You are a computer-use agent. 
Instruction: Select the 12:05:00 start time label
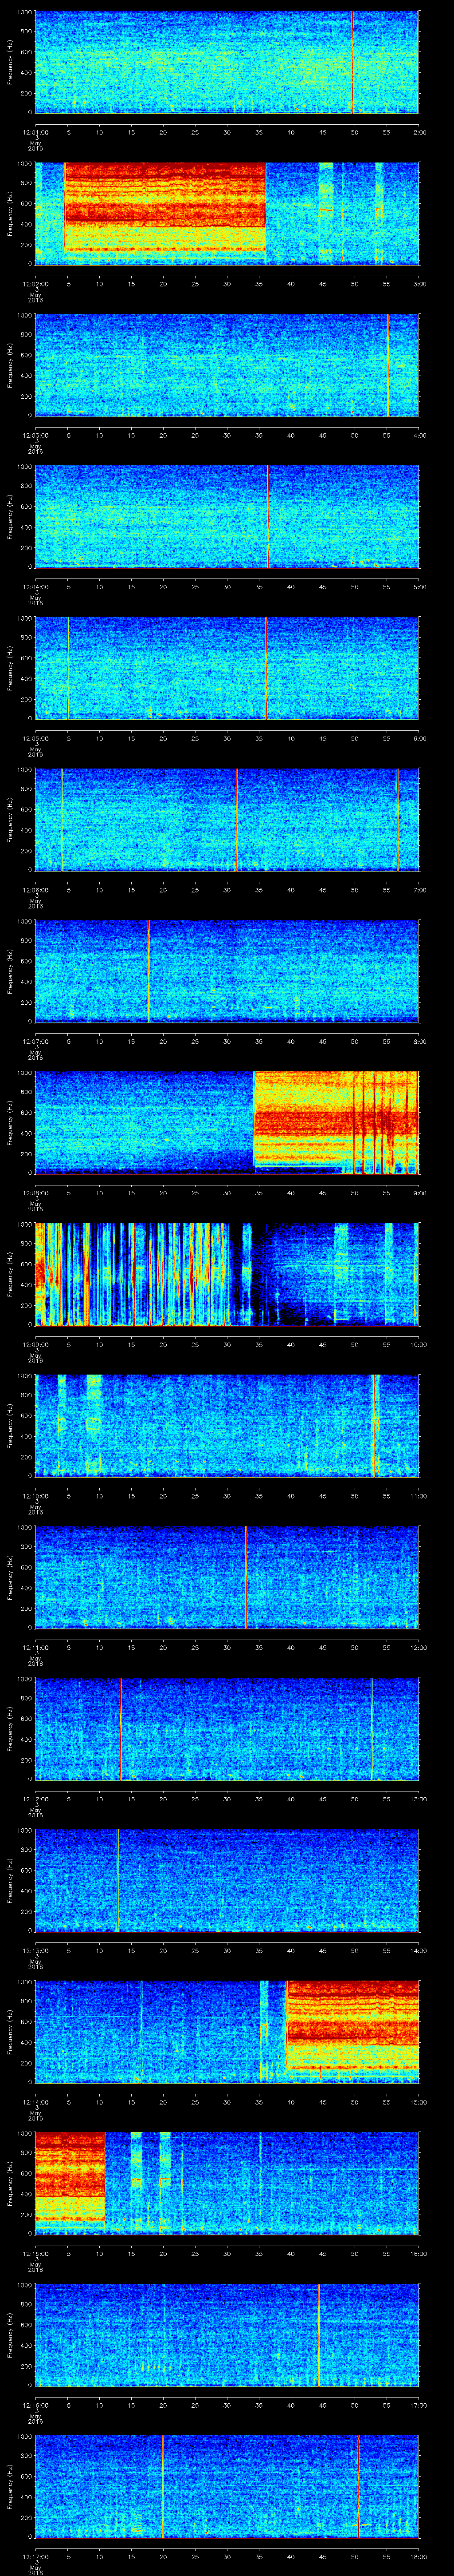click(x=35, y=738)
